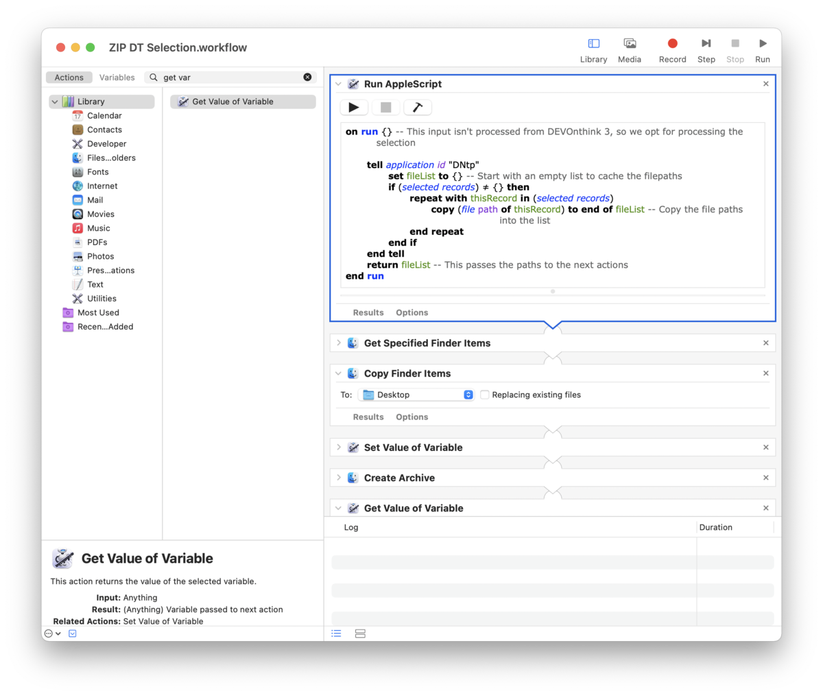Screen dimensions: 823x696
Task: Select the Calendar library category
Action: [104, 116]
